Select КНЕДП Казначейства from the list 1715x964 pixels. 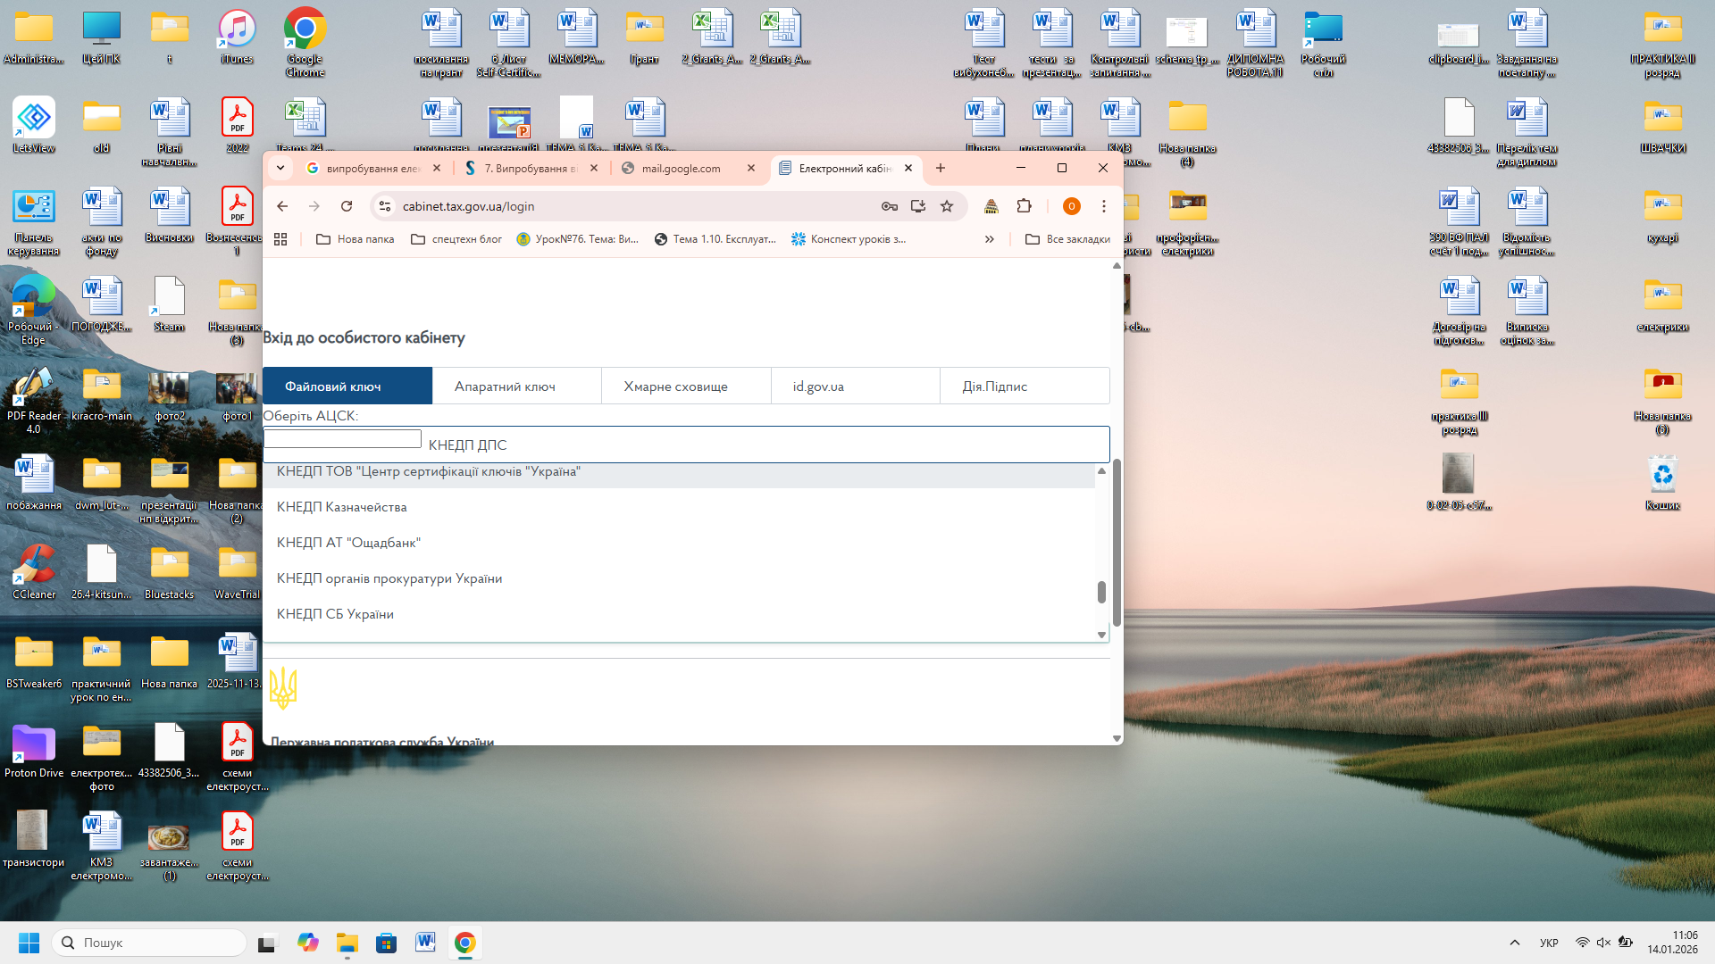point(341,507)
